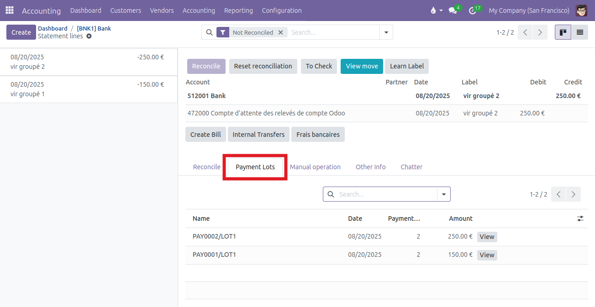
Task: Focus the top search field
Action: pyautogui.click(x=334, y=32)
